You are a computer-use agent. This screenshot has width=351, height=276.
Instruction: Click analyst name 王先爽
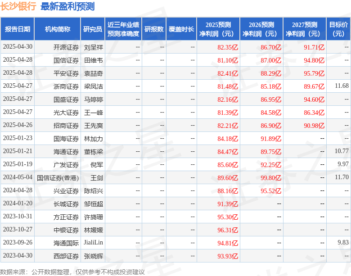(x=94, y=126)
